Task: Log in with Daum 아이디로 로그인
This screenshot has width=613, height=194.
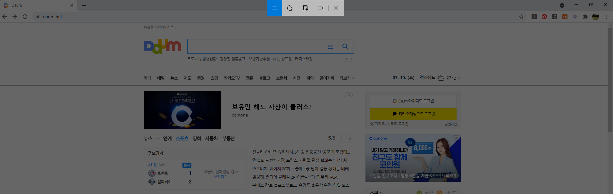Action: click(x=413, y=101)
